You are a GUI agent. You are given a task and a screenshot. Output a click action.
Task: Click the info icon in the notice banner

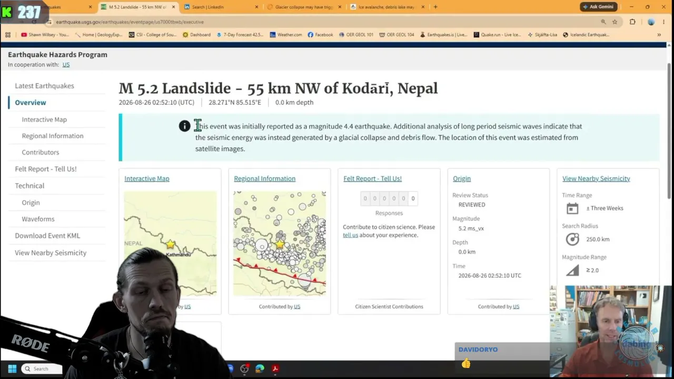184,126
